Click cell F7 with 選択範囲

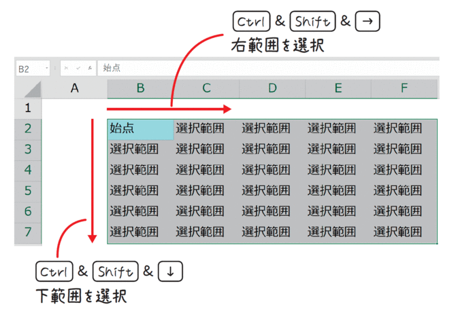pyautogui.click(x=404, y=232)
